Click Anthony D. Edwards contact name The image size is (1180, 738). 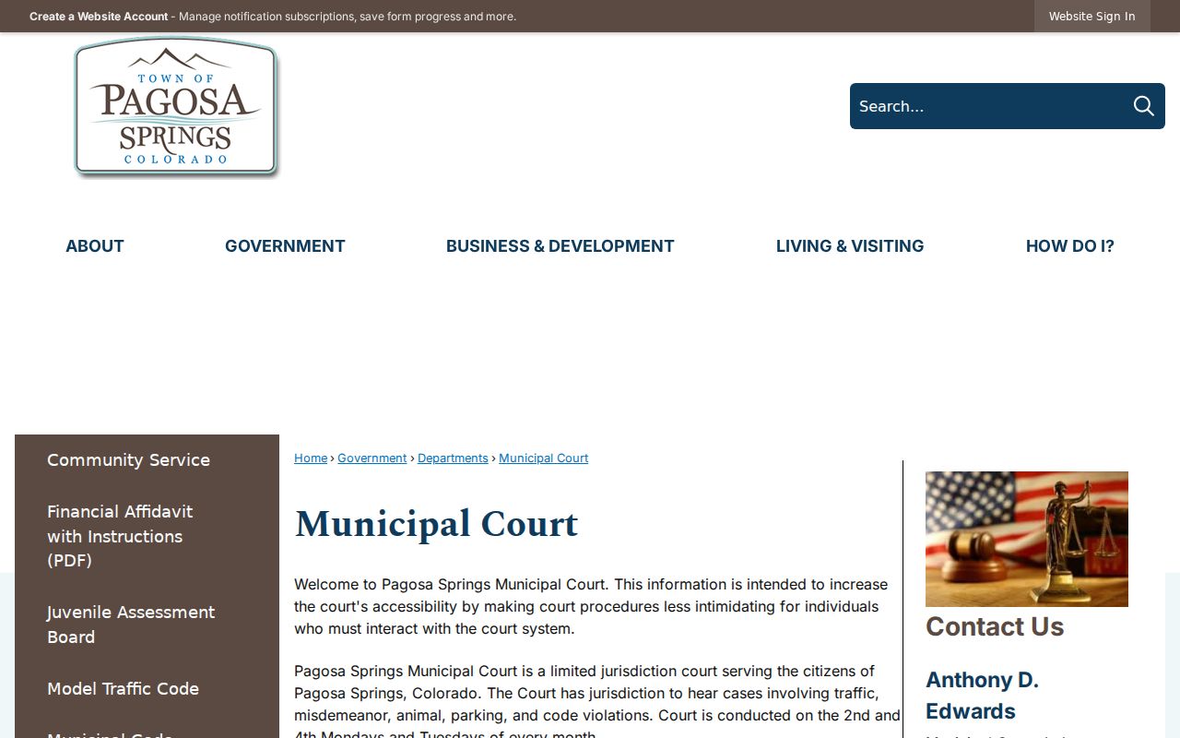[982, 696]
